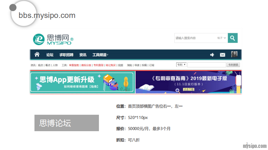Viewport: 268px width, 150px height.
Task: Click the bbs.mysipo.com title text
Action: 47,15
